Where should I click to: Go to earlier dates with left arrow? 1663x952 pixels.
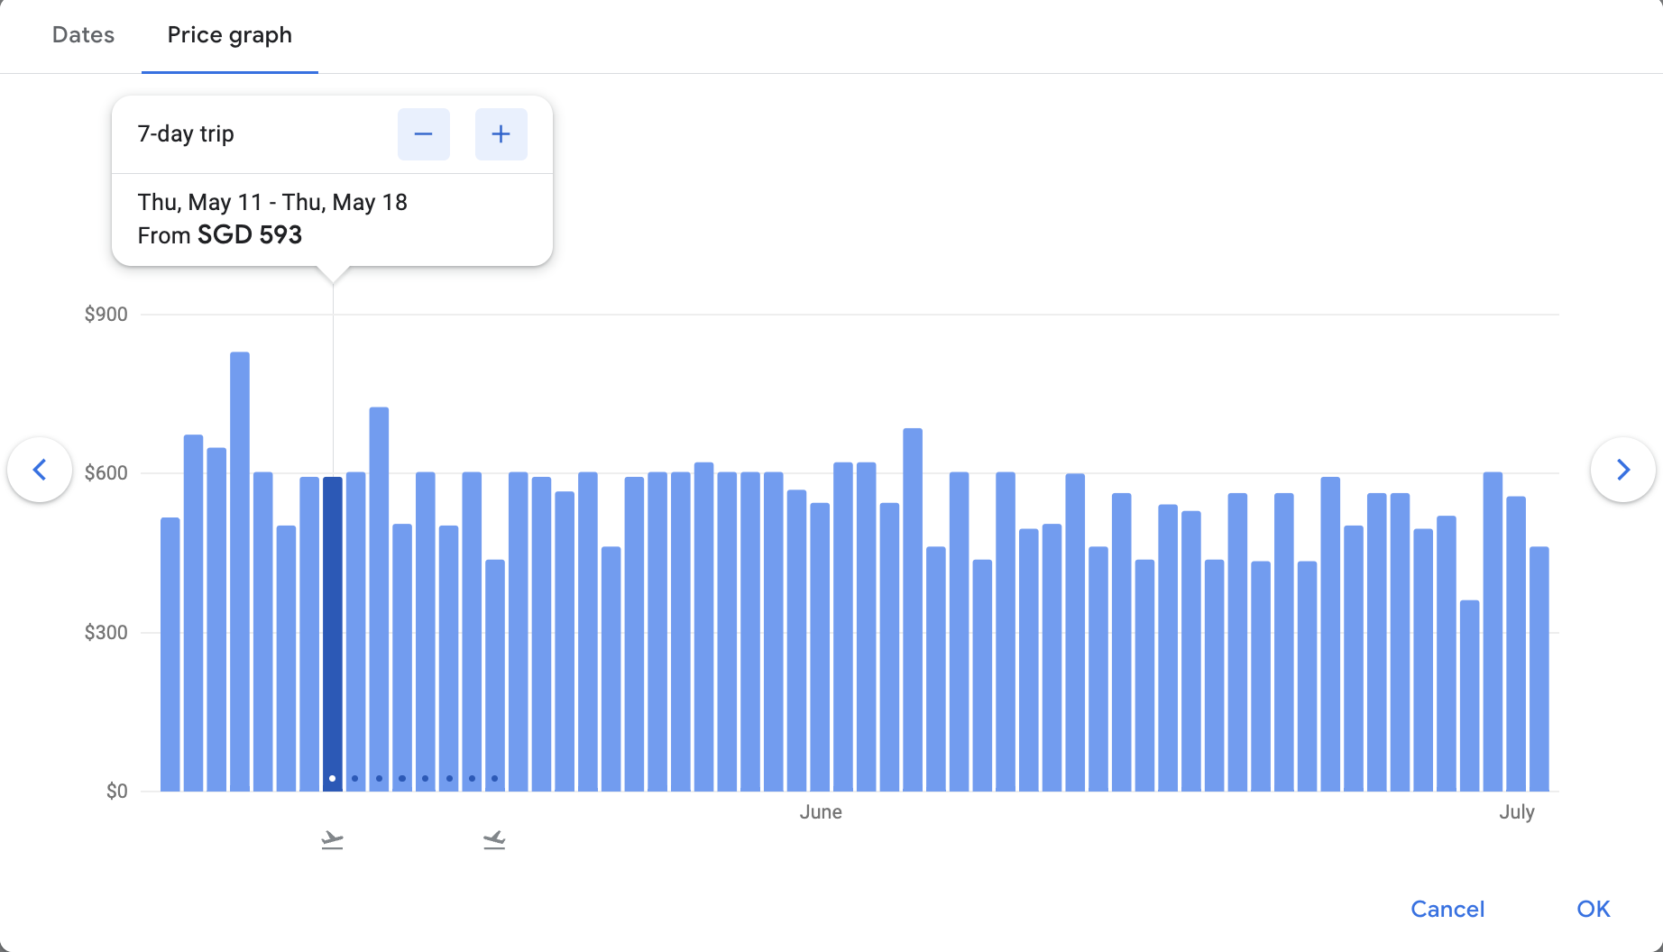point(40,470)
